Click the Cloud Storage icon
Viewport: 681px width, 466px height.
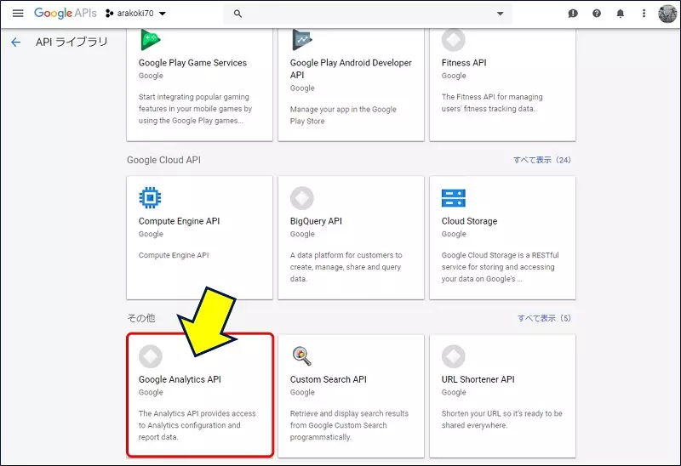click(454, 198)
